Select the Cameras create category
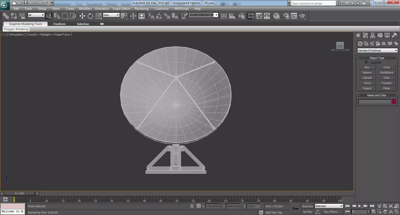Screen dimensions: 400x215 pyautogui.click(x=378, y=43)
